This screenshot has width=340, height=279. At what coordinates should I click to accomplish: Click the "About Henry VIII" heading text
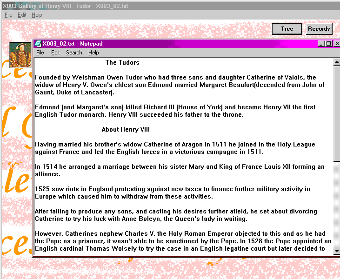[x=126, y=129]
